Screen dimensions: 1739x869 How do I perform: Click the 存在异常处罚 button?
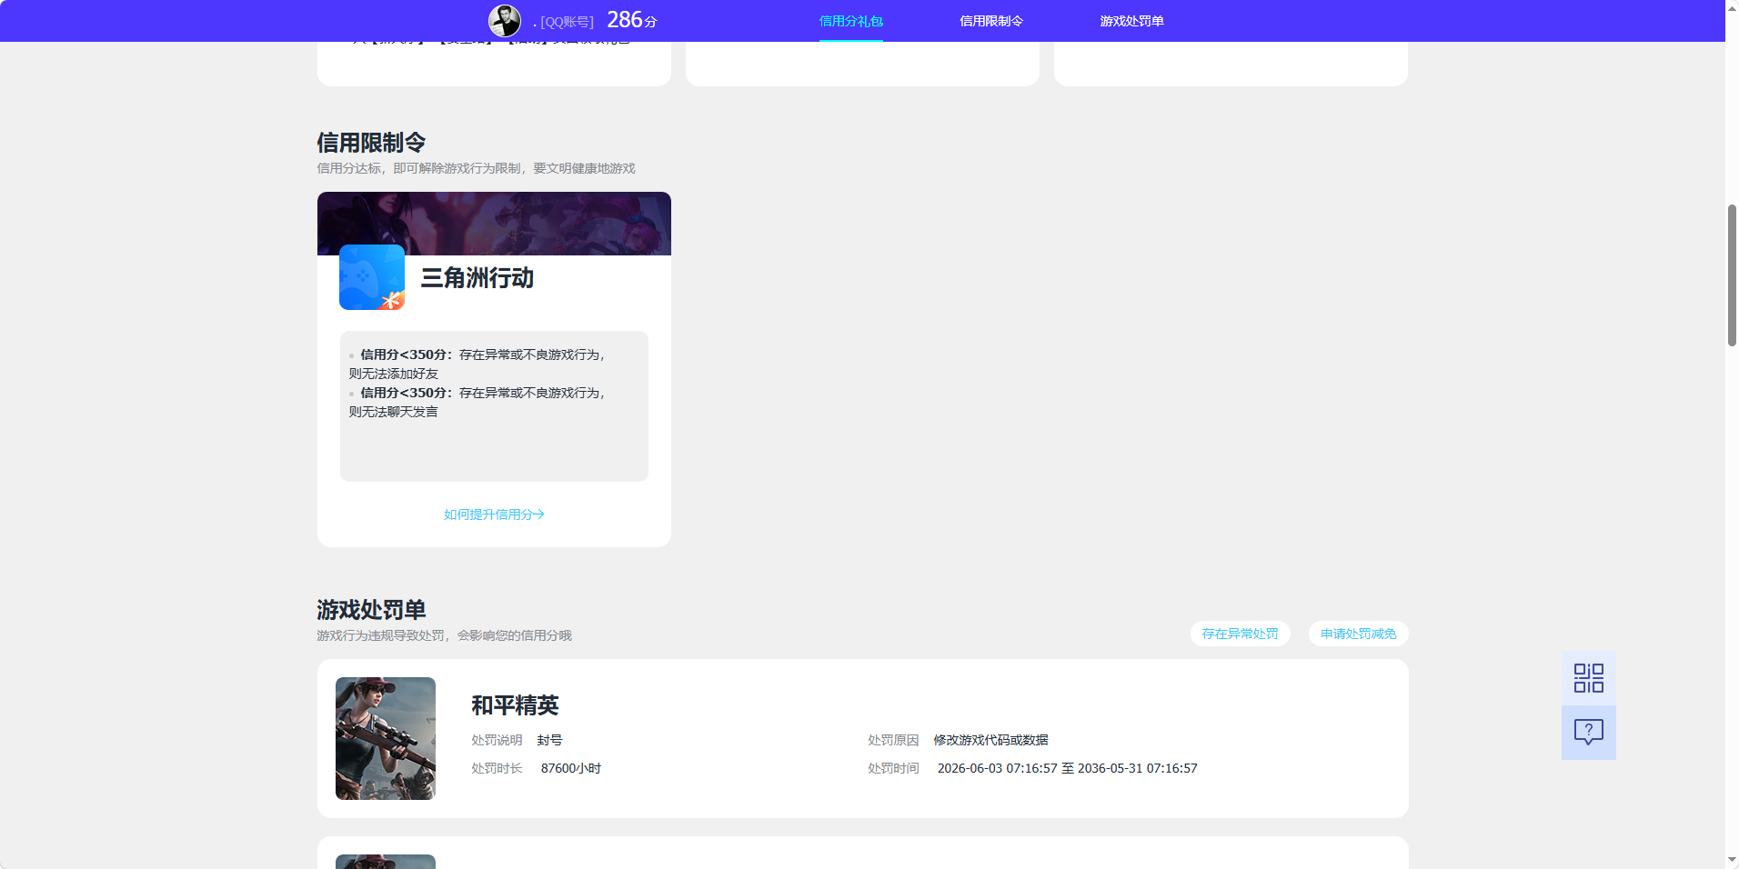1240,634
